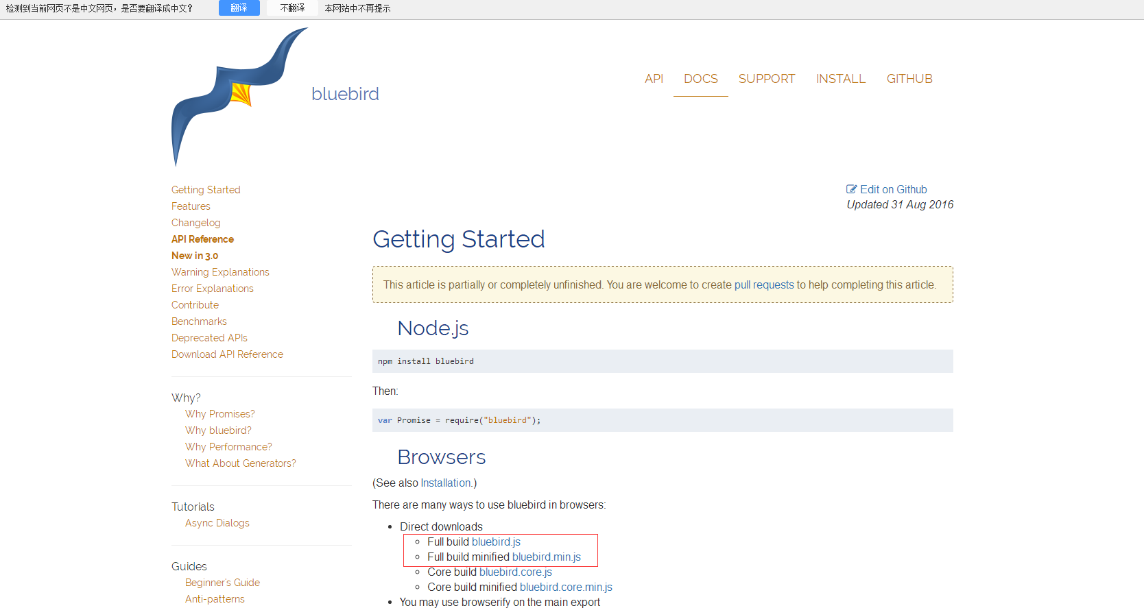Click the Node.js section heading
The height and width of the screenshot is (608, 1144).
point(433,328)
